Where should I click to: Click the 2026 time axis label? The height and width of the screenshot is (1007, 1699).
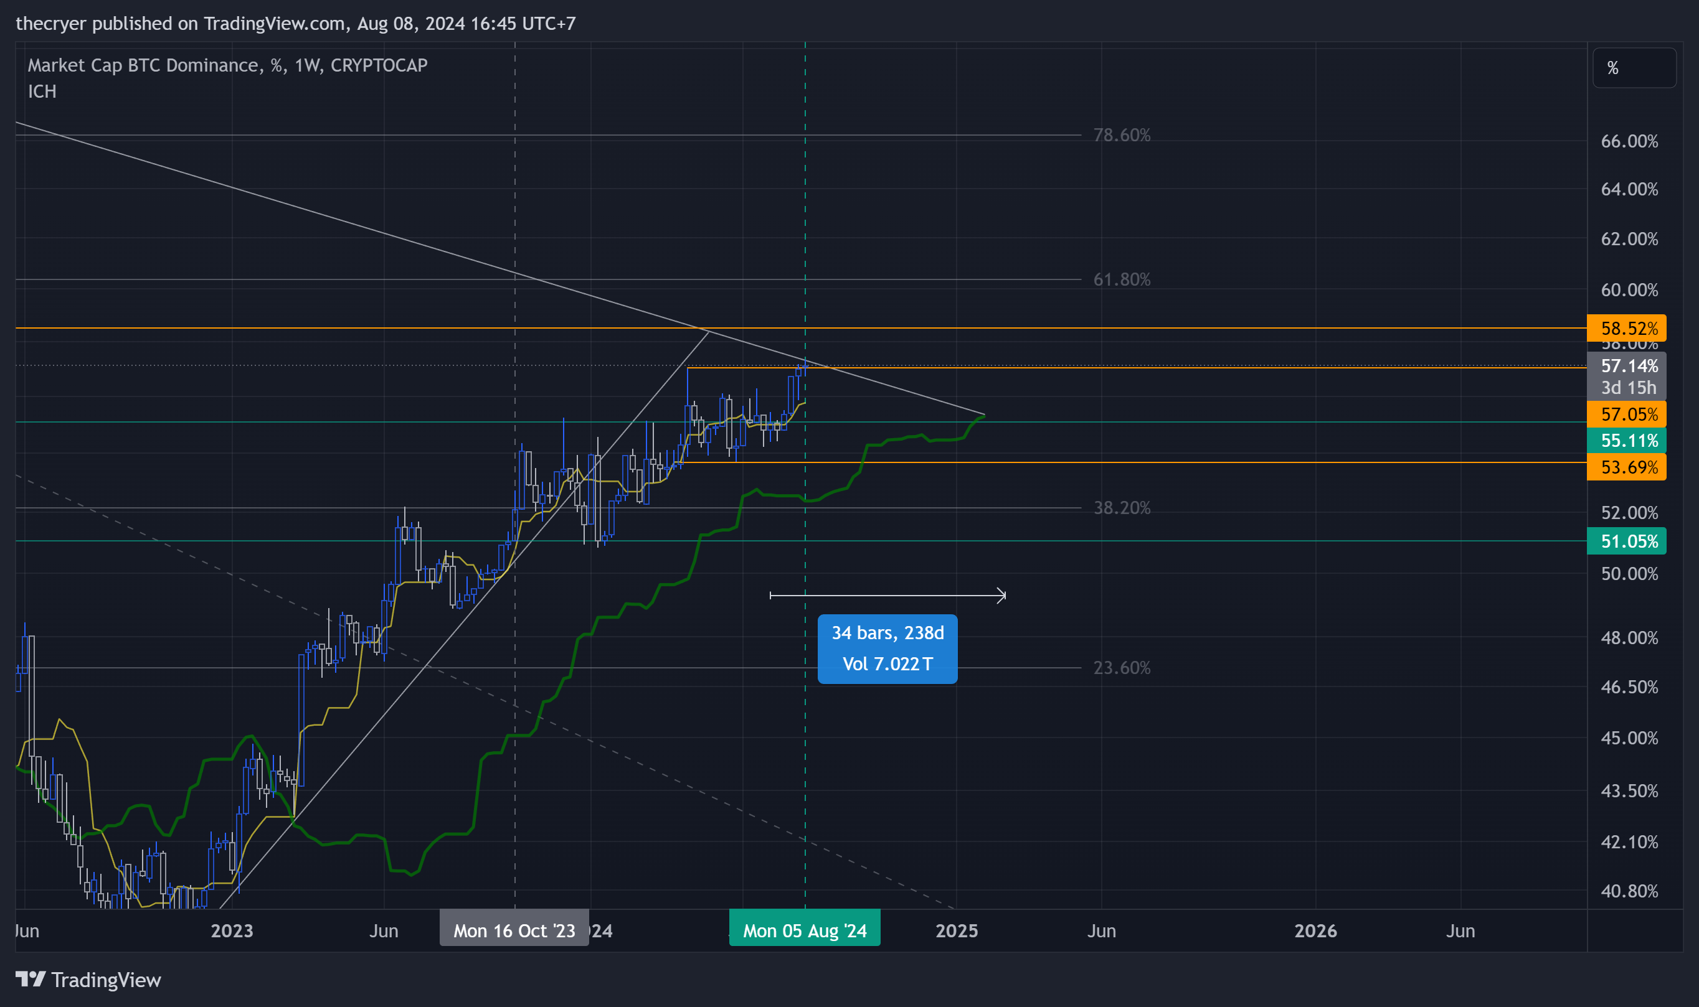(1315, 930)
